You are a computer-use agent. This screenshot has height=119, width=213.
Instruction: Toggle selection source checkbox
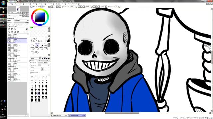click(x=8, y=27)
